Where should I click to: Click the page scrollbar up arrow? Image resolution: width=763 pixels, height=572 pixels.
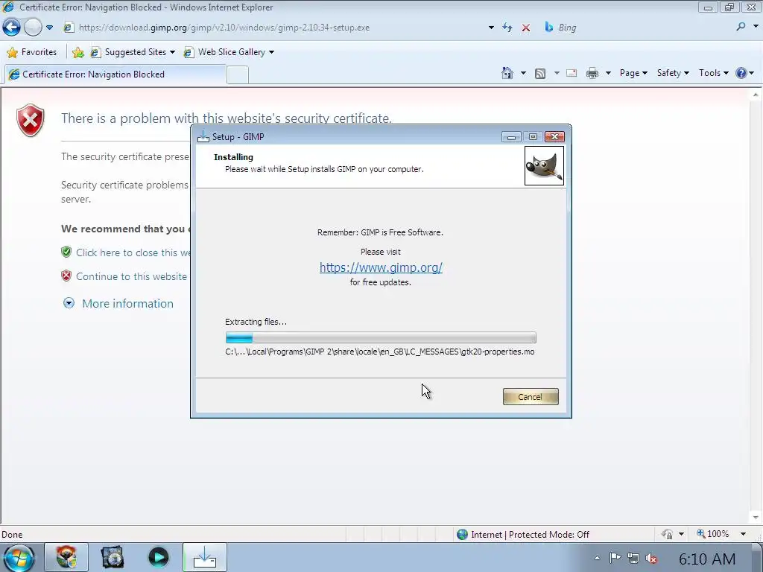click(x=756, y=95)
